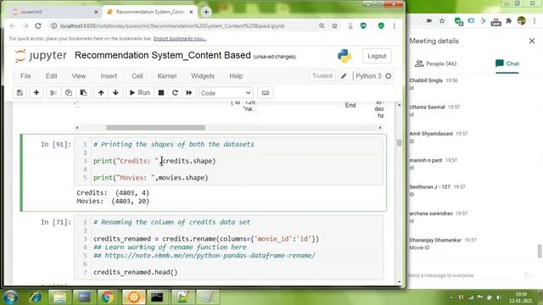Open the View menu

tap(79, 76)
